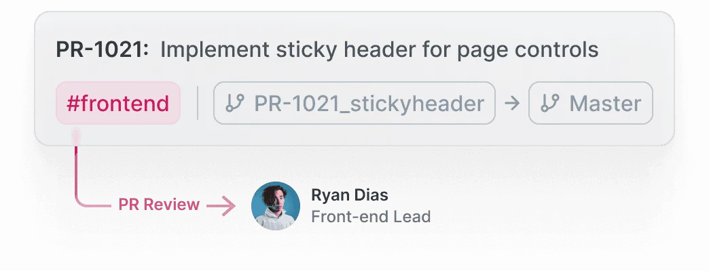Open the PR-1021_stickyheader source branch name
This screenshot has height=271, width=709.
[369, 104]
